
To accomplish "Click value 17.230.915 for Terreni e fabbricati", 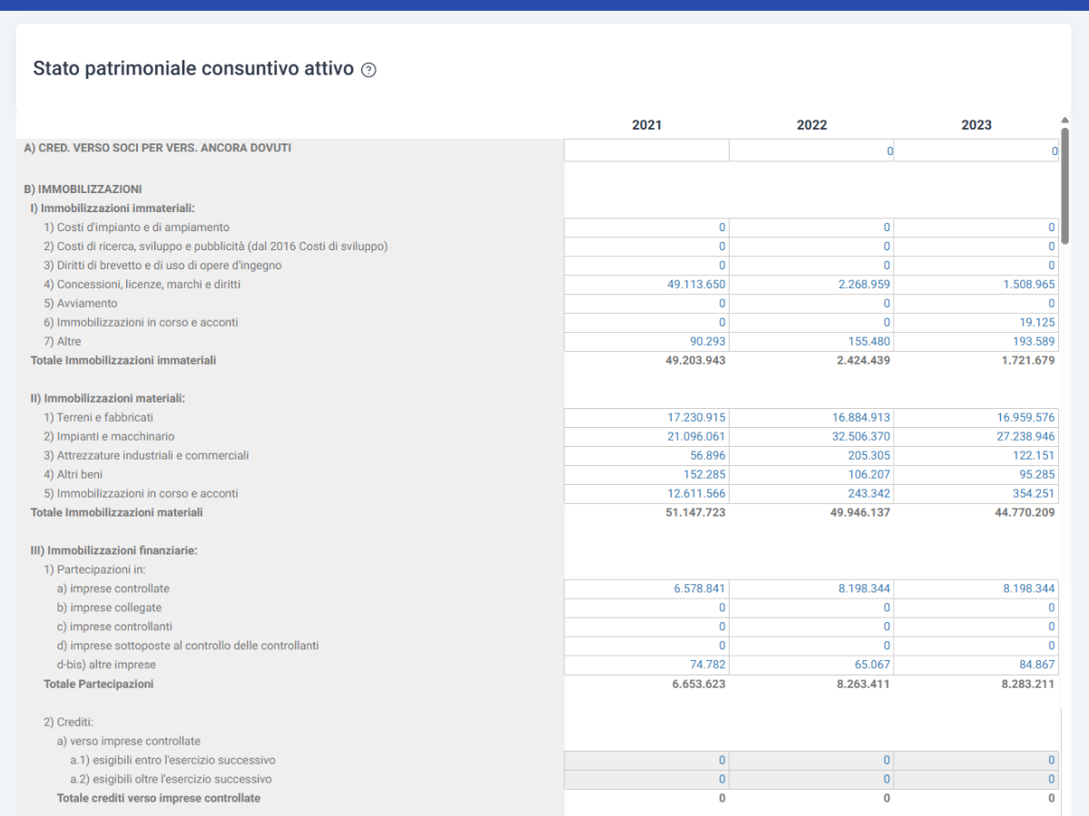I will [x=696, y=418].
